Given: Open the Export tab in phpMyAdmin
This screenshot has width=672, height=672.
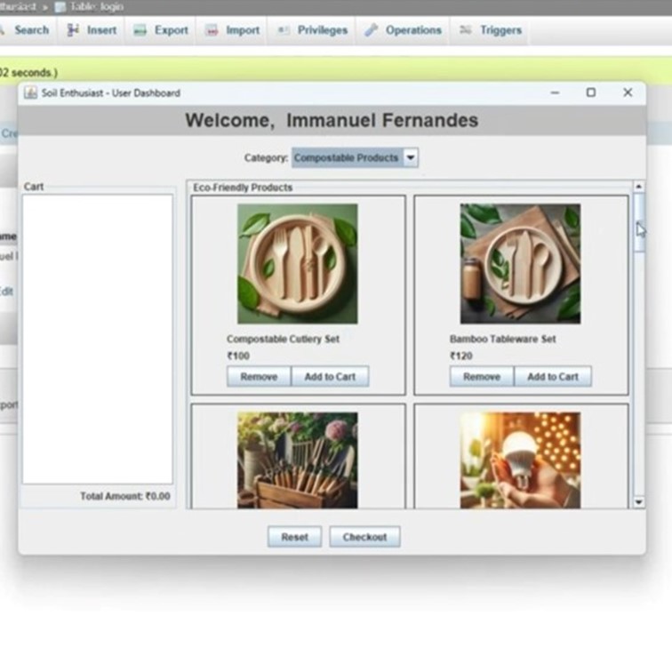Looking at the screenshot, I should click(x=160, y=30).
